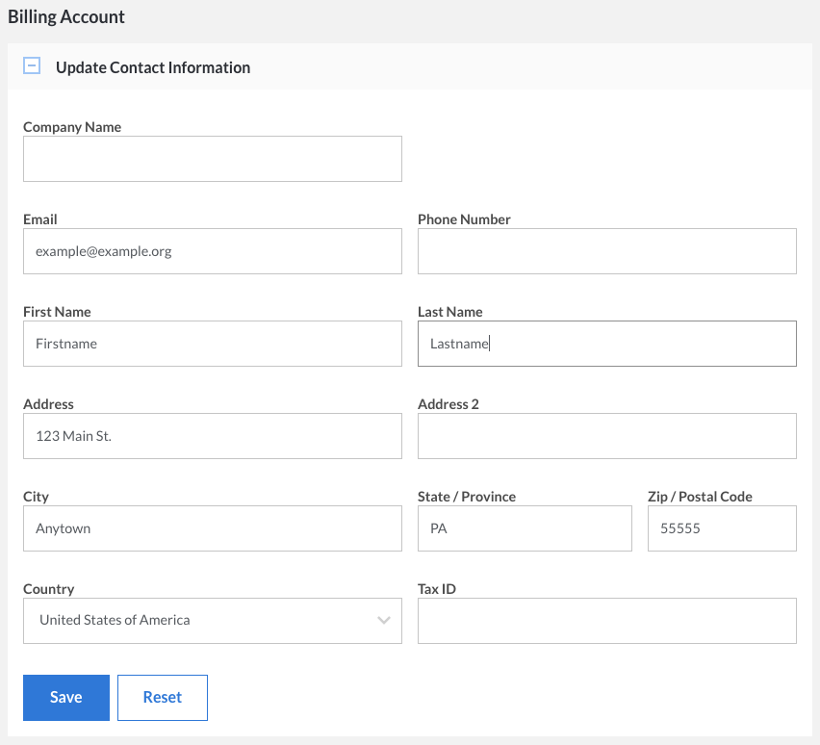Focus the Address field with 123 Main St.
Viewport: 820px width, 745px height.
212,436
